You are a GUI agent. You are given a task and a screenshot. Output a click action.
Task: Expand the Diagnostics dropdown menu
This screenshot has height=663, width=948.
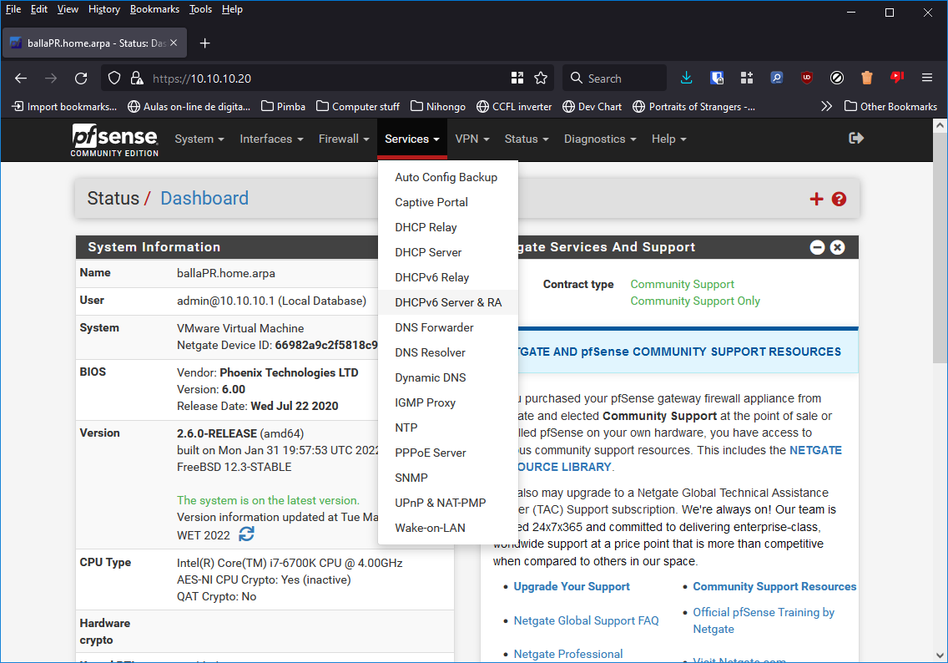[599, 139]
